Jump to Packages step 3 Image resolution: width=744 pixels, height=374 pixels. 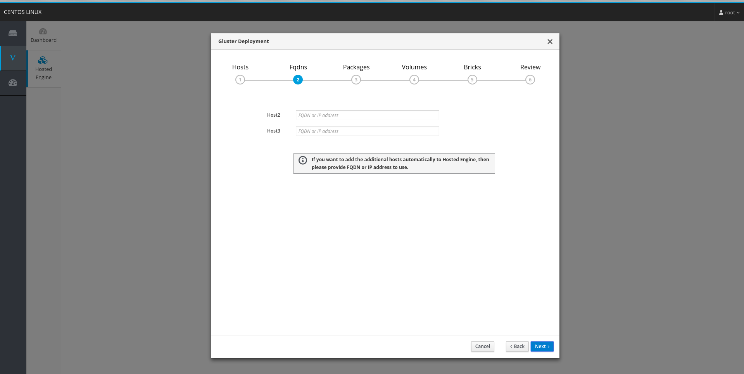[356, 80]
